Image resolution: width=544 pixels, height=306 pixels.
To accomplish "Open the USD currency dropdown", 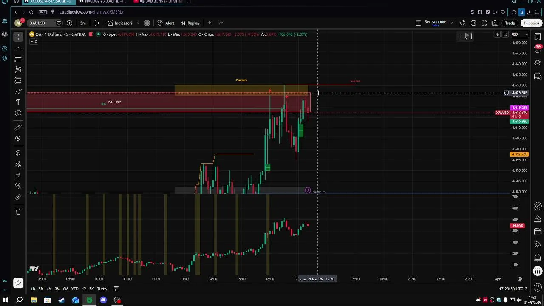I will pyautogui.click(x=519, y=34).
